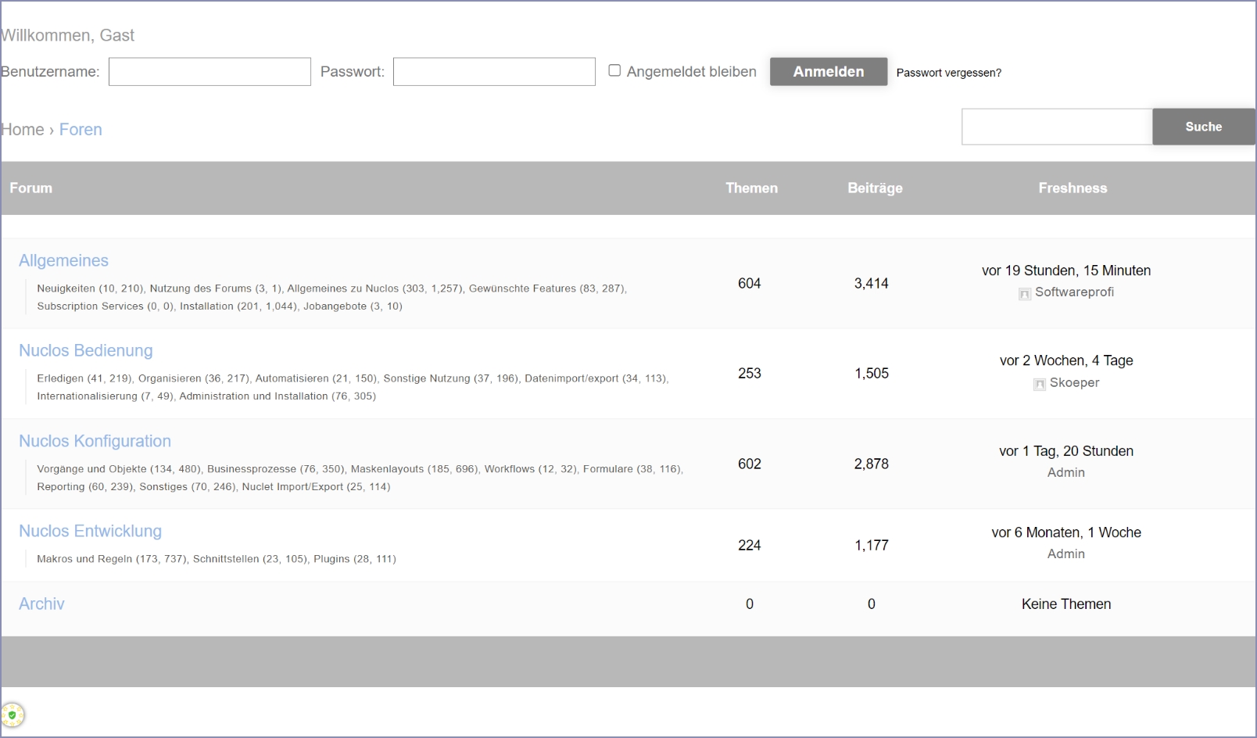Image resolution: width=1257 pixels, height=738 pixels.
Task: Click 'vor 19 Stunden, 15 Minuten' freshness link
Action: tap(1066, 270)
